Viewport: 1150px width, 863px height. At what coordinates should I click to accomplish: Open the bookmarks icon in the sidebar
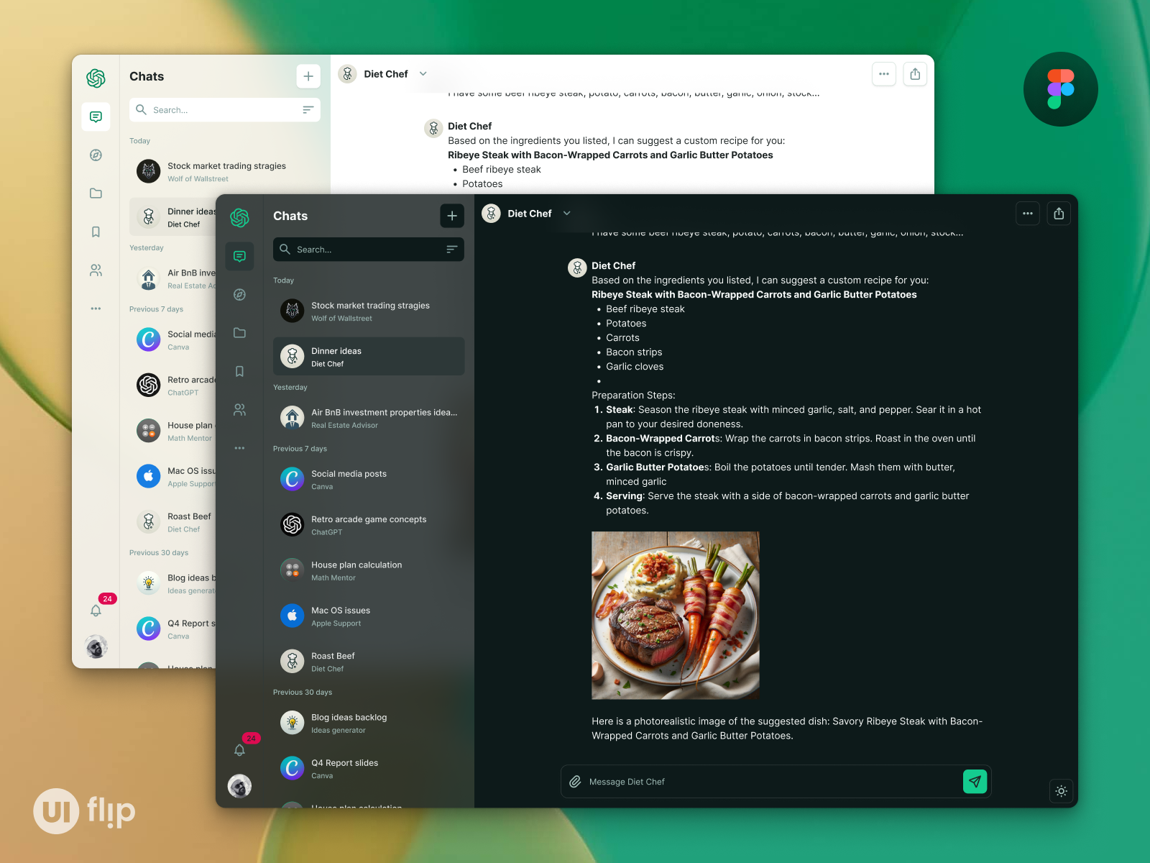pos(239,371)
